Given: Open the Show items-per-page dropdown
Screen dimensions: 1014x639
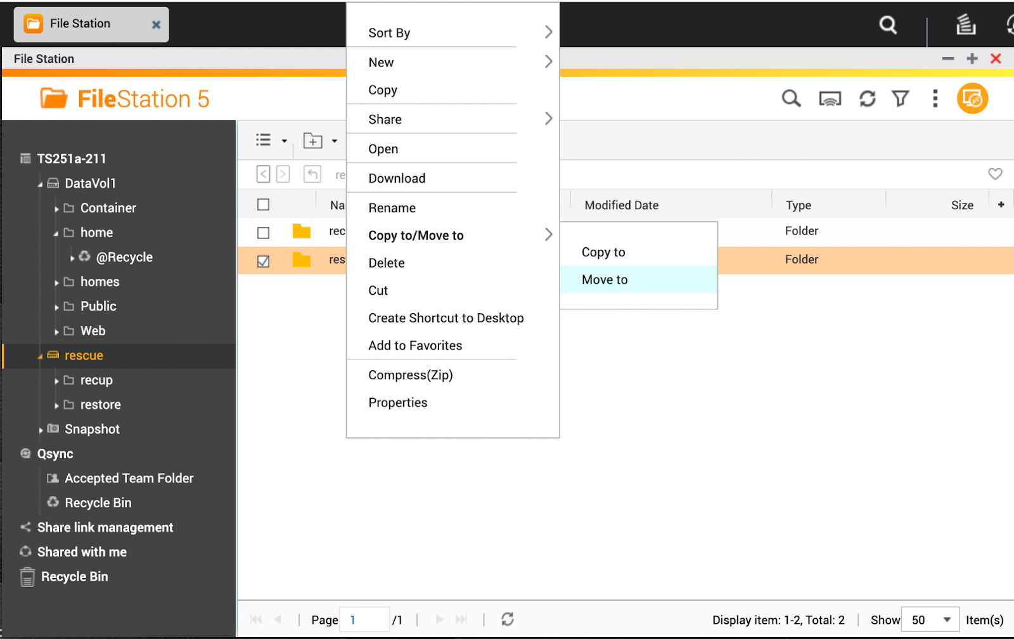Looking at the screenshot, I should [930, 619].
